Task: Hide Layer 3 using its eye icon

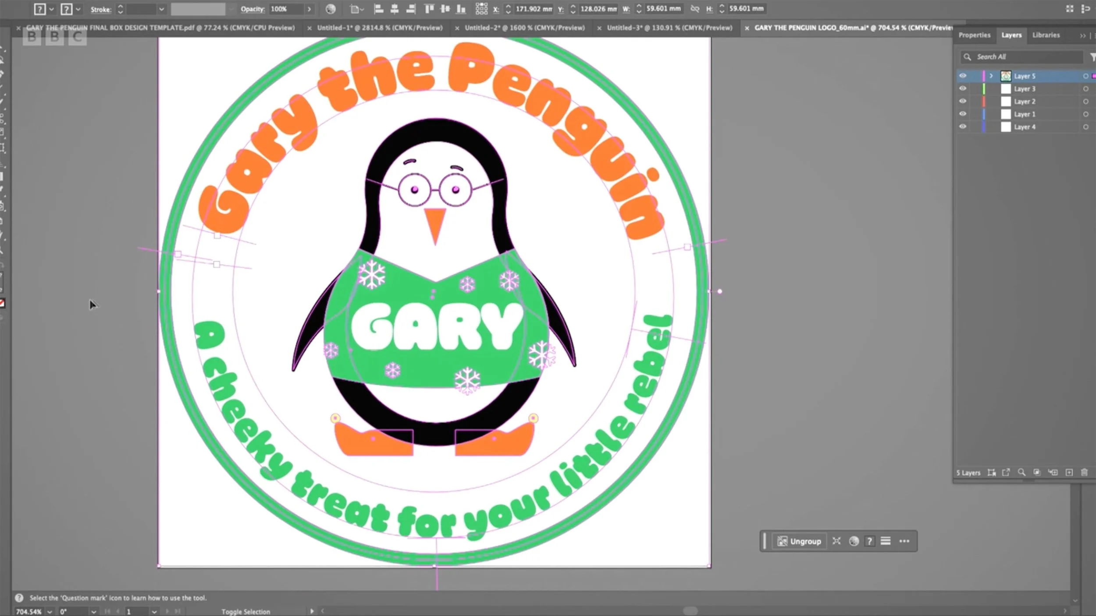Action: point(963,89)
